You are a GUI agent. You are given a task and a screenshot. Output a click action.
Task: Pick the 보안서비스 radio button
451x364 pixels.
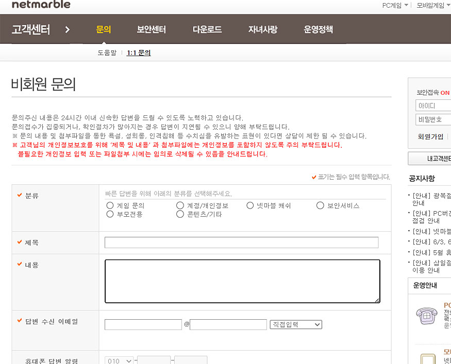pyautogui.click(x=320, y=205)
